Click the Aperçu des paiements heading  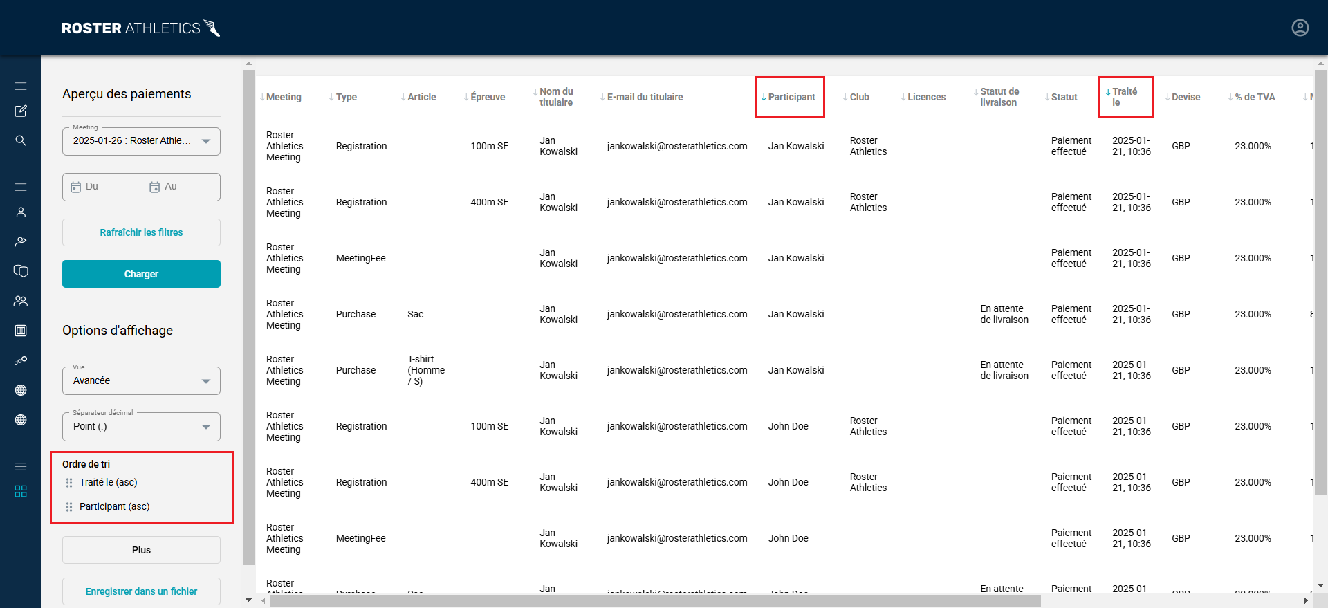127,94
